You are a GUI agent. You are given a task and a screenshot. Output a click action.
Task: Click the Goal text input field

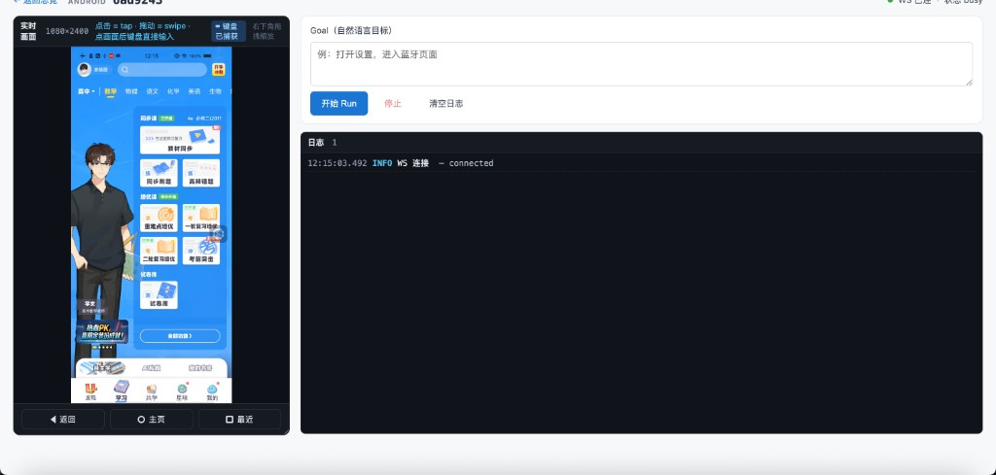pos(641,64)
